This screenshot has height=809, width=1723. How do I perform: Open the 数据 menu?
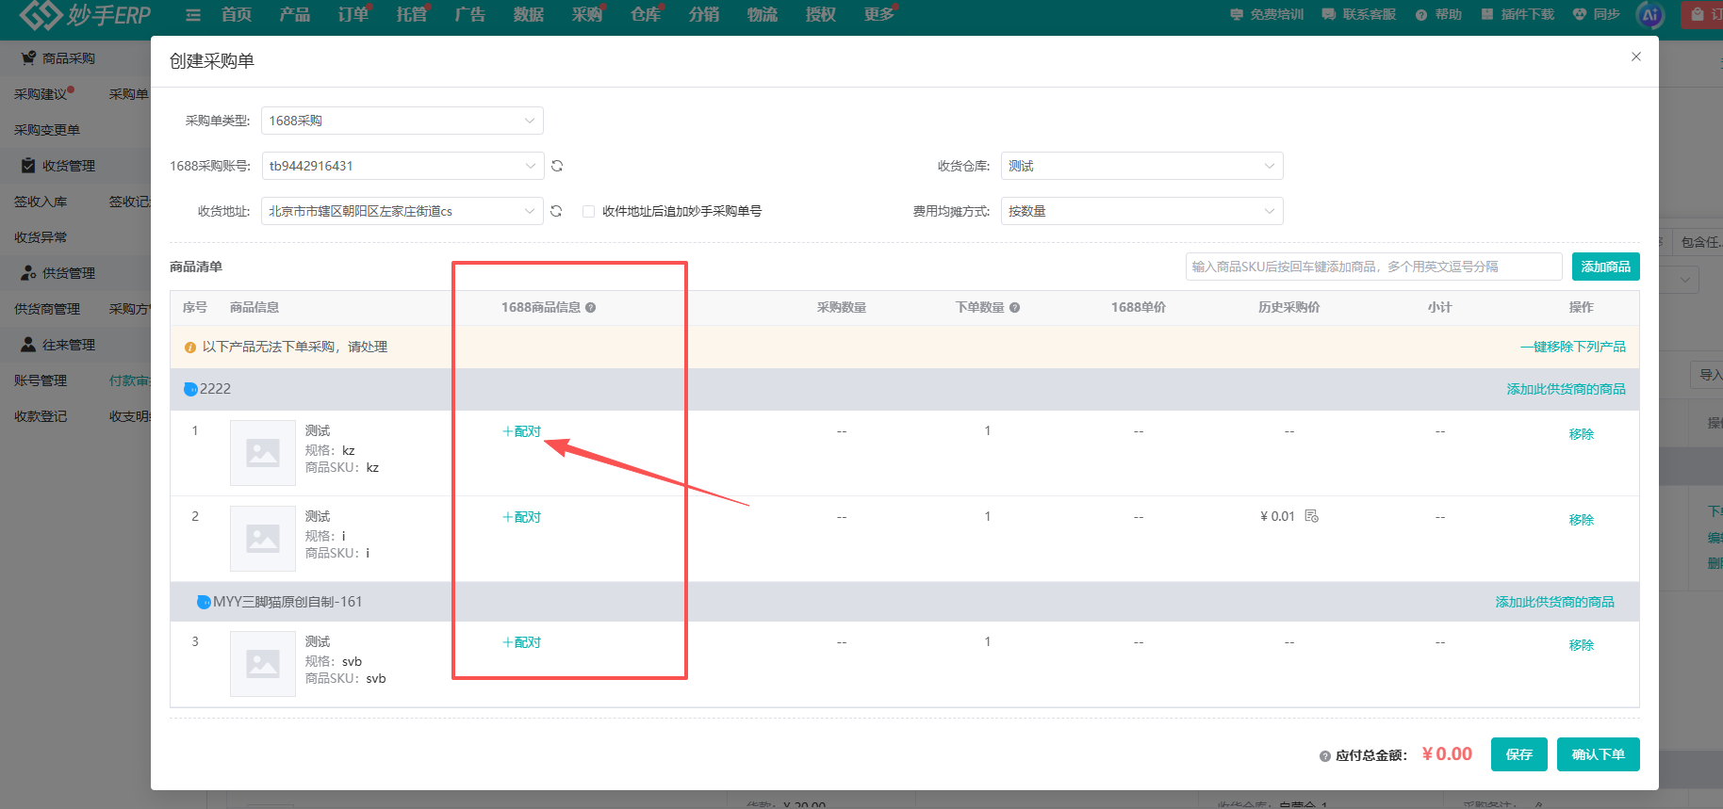pyautogui.click(x=529, y=15)
